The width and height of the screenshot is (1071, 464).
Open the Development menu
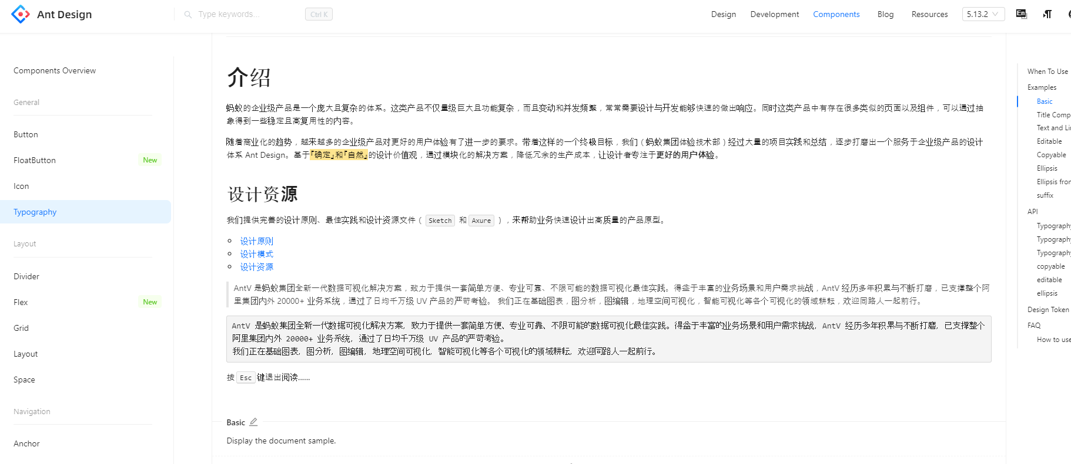click(x=775, y=14)
